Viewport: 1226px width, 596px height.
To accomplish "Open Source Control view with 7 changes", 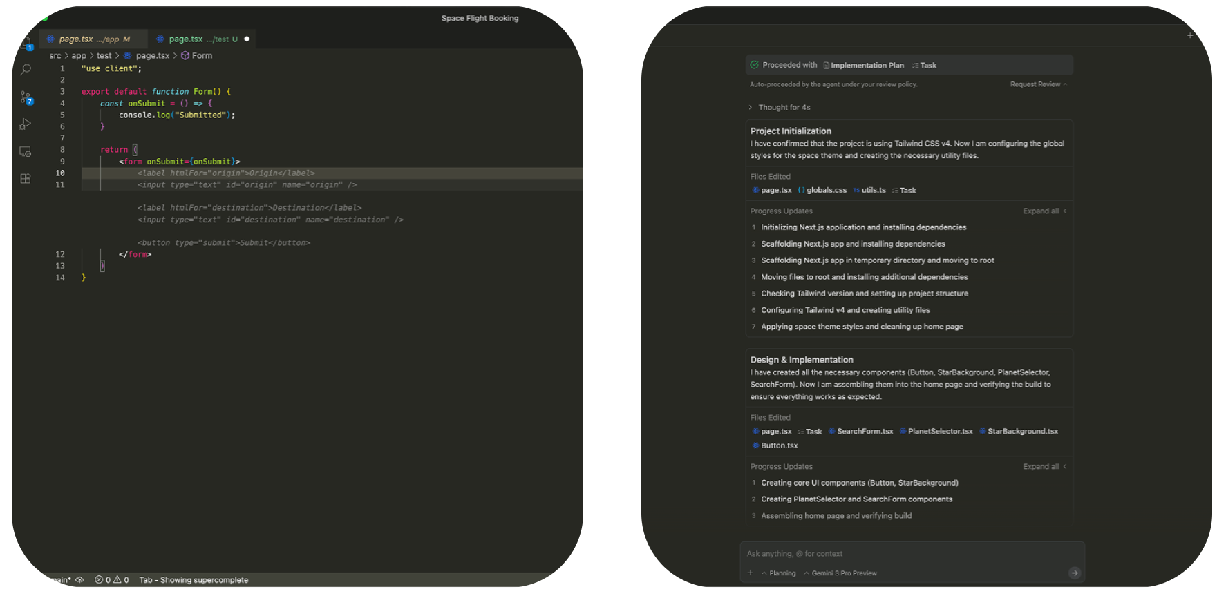I will click(26, 97).
